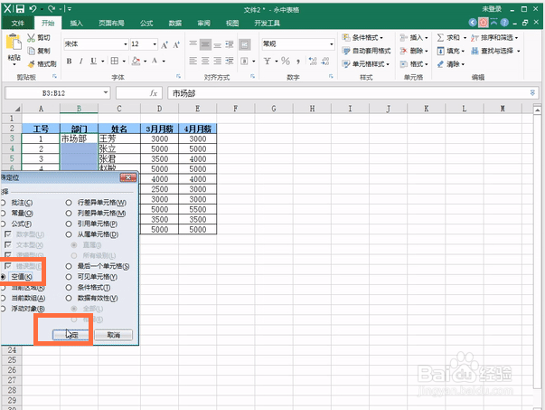Increase decimal places
The image size is (545, 410).
click(313, 62)
